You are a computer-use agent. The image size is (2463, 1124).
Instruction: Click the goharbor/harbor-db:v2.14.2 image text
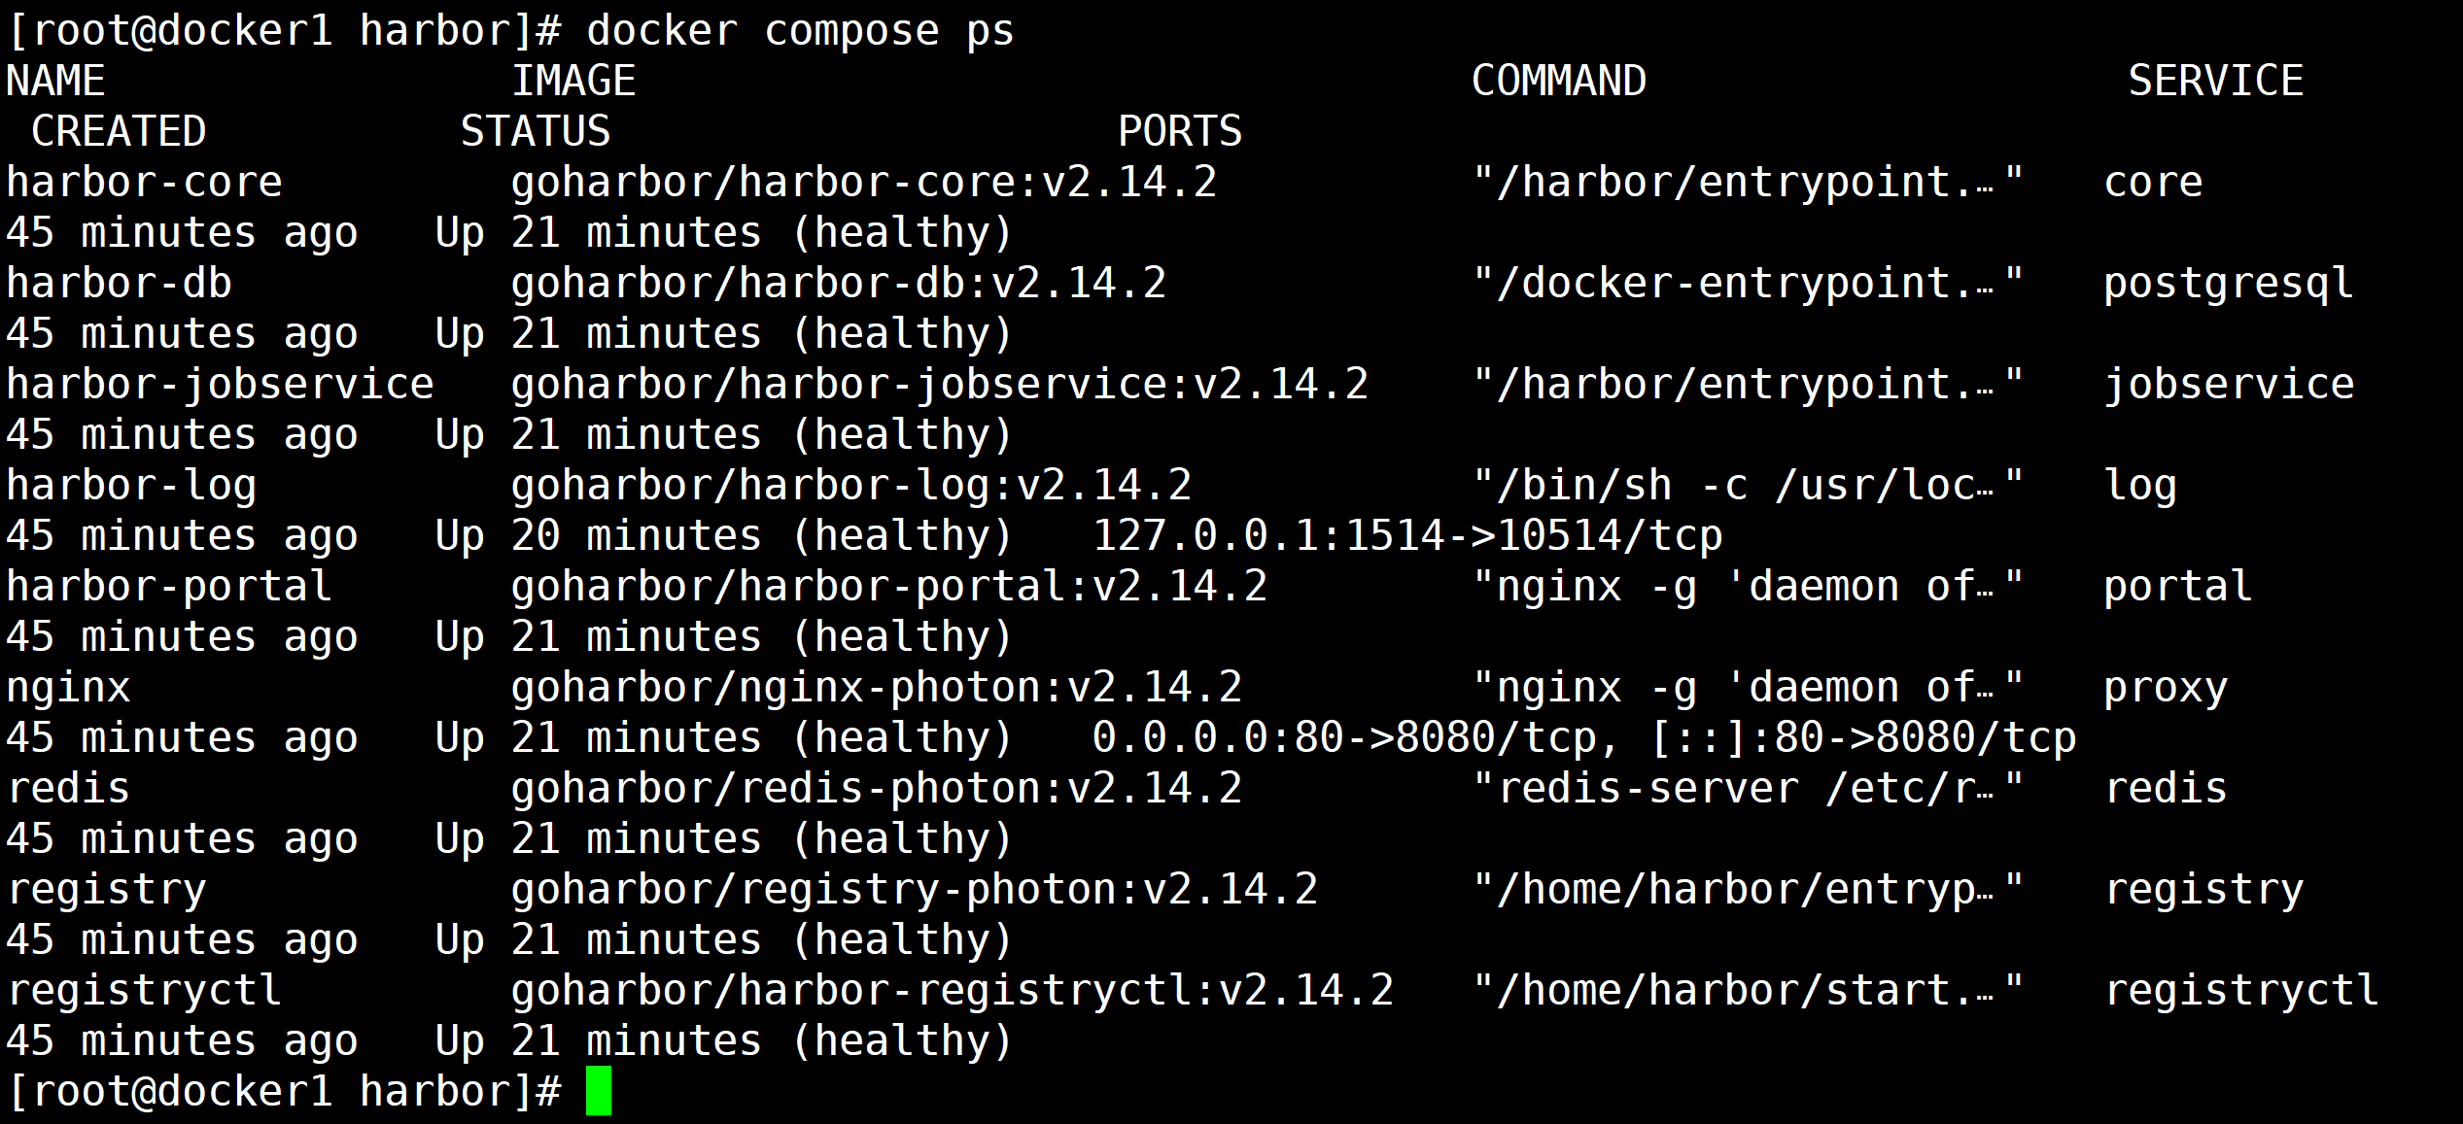click(839, 284)
